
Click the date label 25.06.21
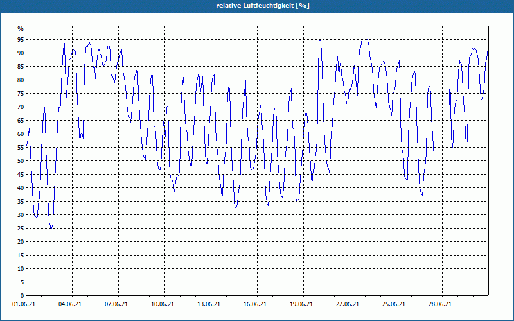click(x=394, y=304)
